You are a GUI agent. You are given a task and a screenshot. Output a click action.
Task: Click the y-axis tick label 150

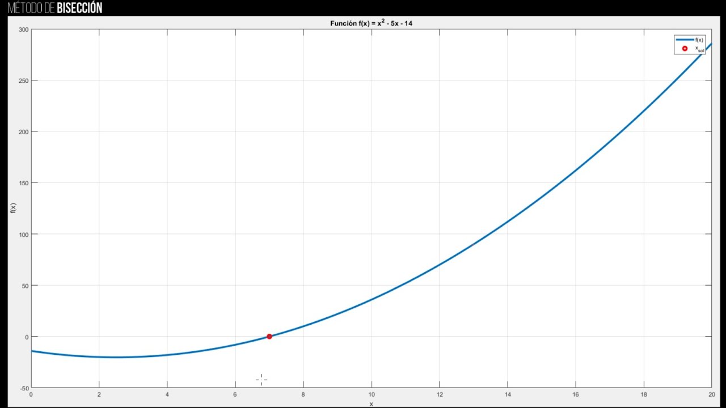click(23, 183)
